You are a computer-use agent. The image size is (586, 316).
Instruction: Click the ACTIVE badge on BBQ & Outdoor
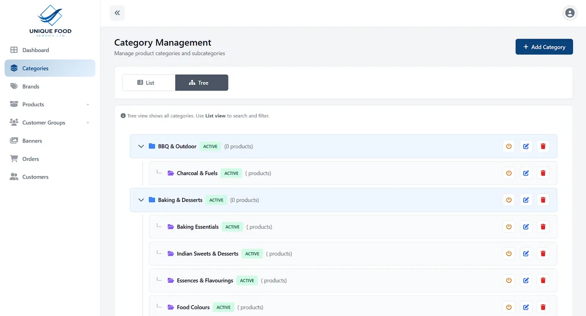pyautogui.click(x=210, y=146)
